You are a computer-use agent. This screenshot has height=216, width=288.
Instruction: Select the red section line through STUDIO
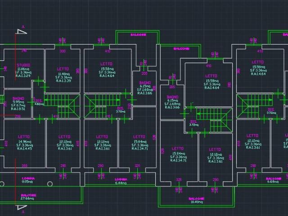pos(15,57)
